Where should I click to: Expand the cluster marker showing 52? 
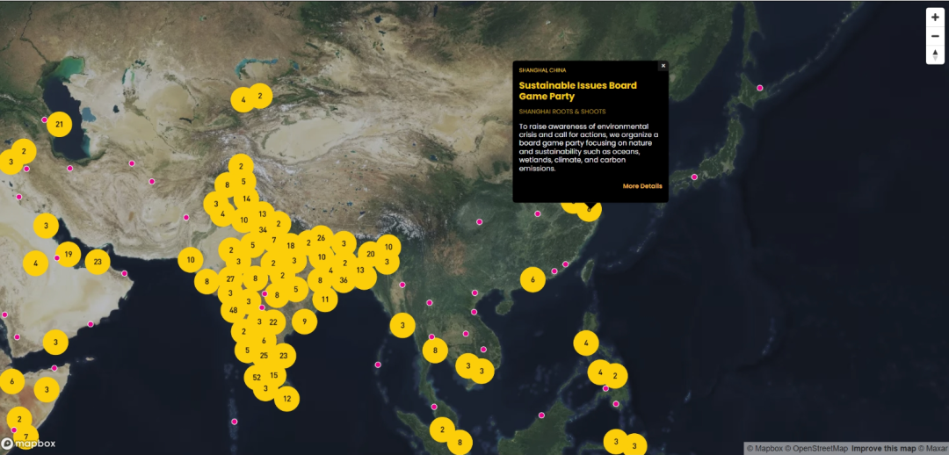257,378
